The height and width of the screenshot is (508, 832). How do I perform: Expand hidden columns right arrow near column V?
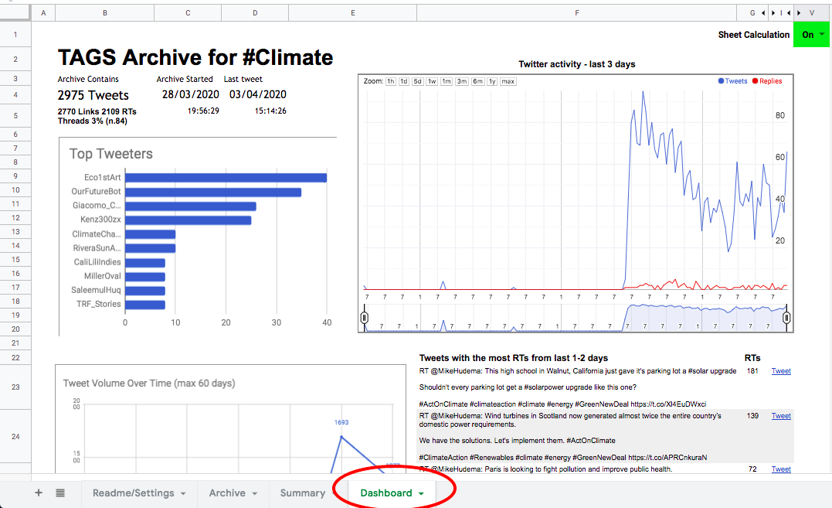[x=799, y=12]
